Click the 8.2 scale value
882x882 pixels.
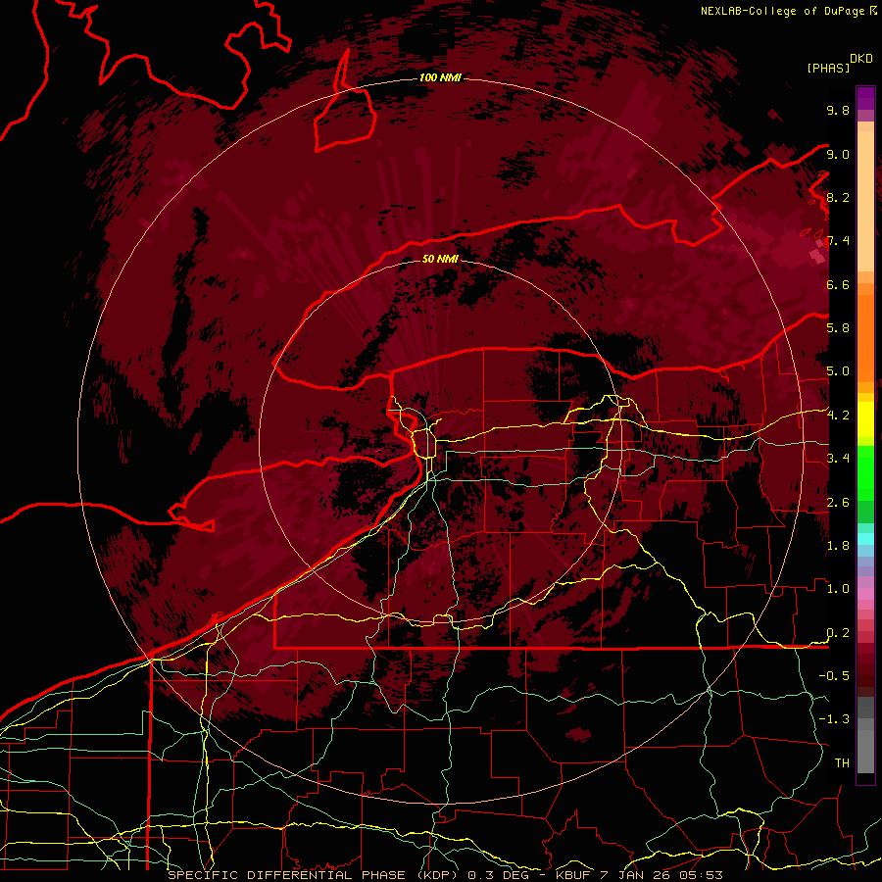pyautogui.click(x=838, y=197)
